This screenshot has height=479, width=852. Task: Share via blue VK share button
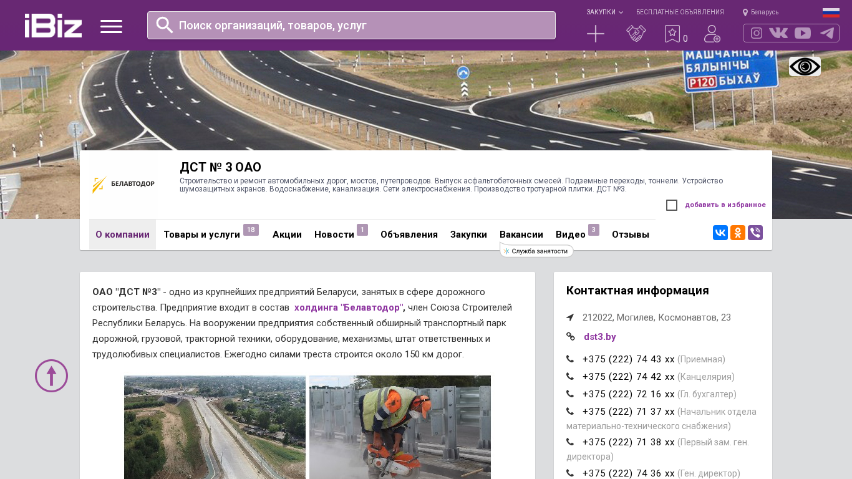[720, 233]
